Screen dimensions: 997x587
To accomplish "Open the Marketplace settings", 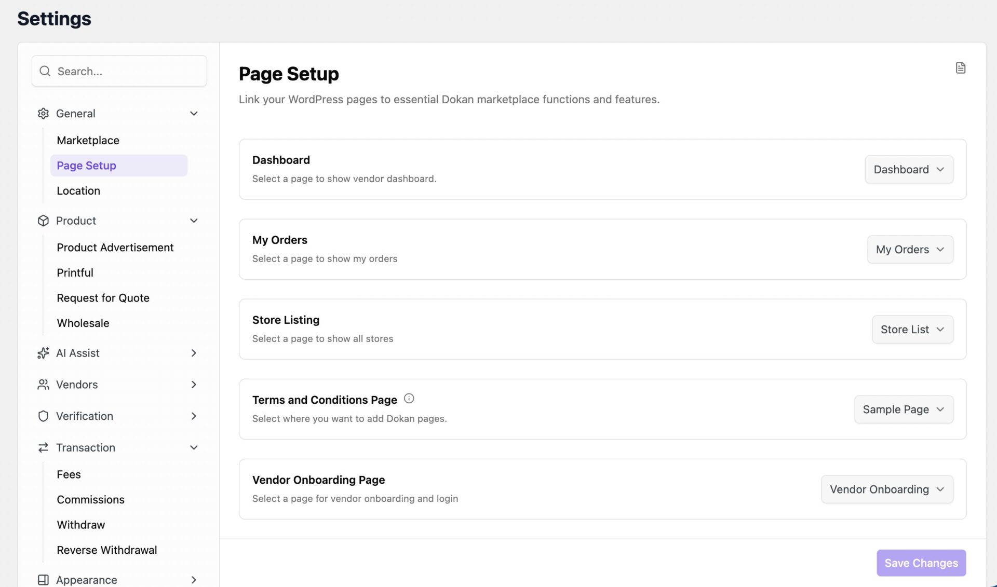I will [x=88, y=140].
